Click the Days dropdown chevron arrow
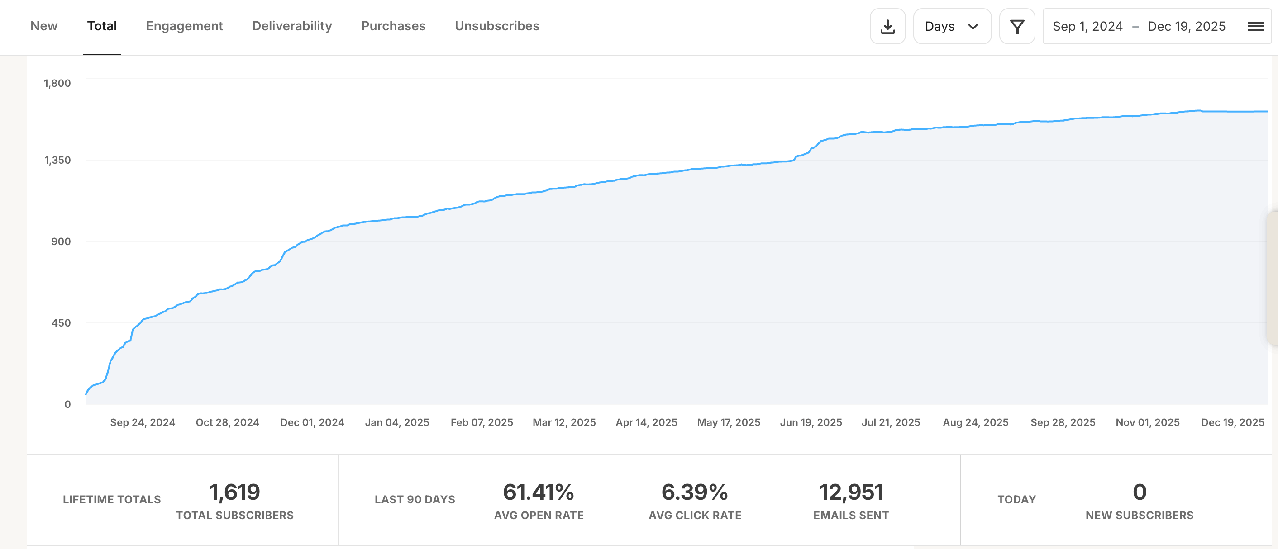This screenshot has height=549, width=1278. click(x=973, y=26)
